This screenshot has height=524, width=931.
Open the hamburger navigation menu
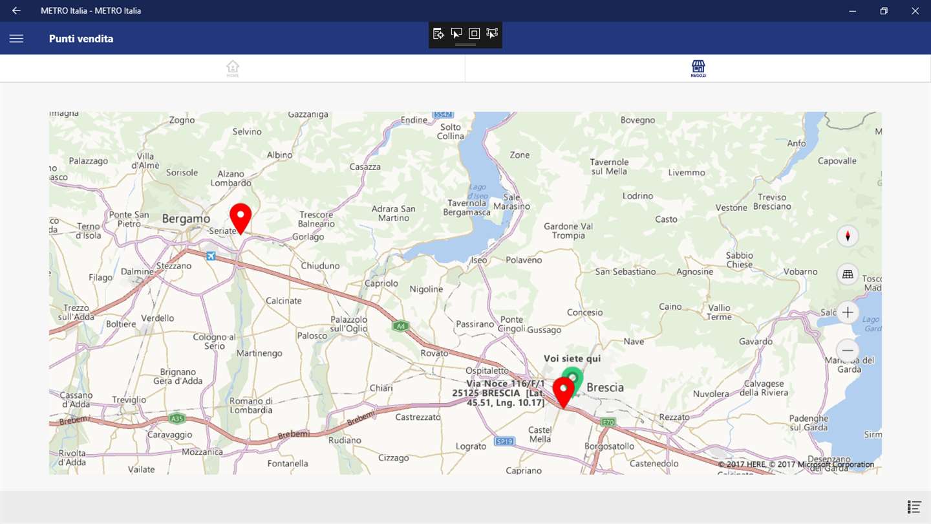(x=16, y=39)
